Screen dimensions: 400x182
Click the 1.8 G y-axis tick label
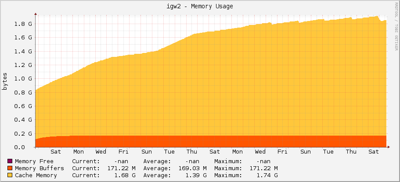(x=24, y=24)
